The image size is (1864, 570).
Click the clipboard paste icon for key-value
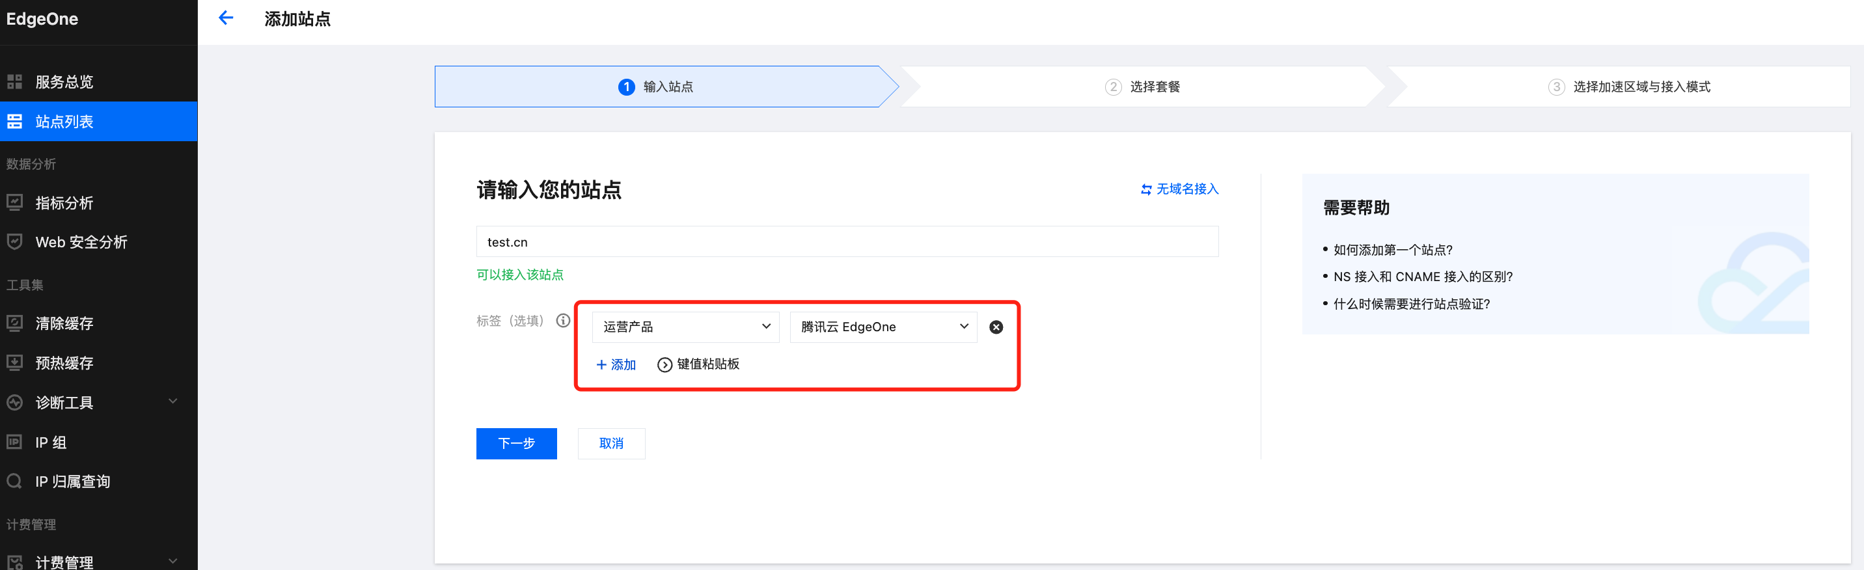665,364
